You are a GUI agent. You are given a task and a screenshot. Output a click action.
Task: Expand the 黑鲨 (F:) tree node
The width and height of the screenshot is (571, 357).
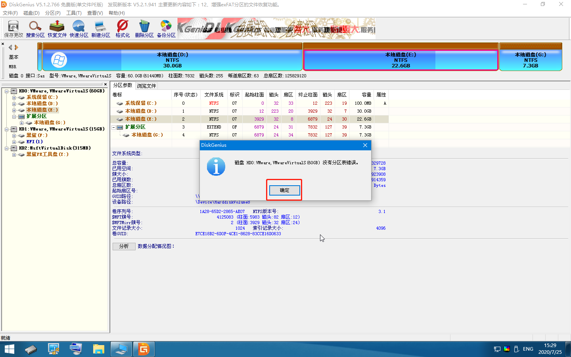14,136
